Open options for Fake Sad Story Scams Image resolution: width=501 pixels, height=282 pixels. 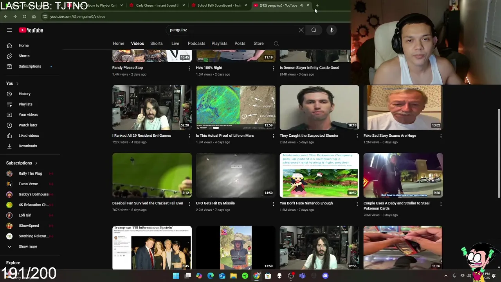pos(441,136)
